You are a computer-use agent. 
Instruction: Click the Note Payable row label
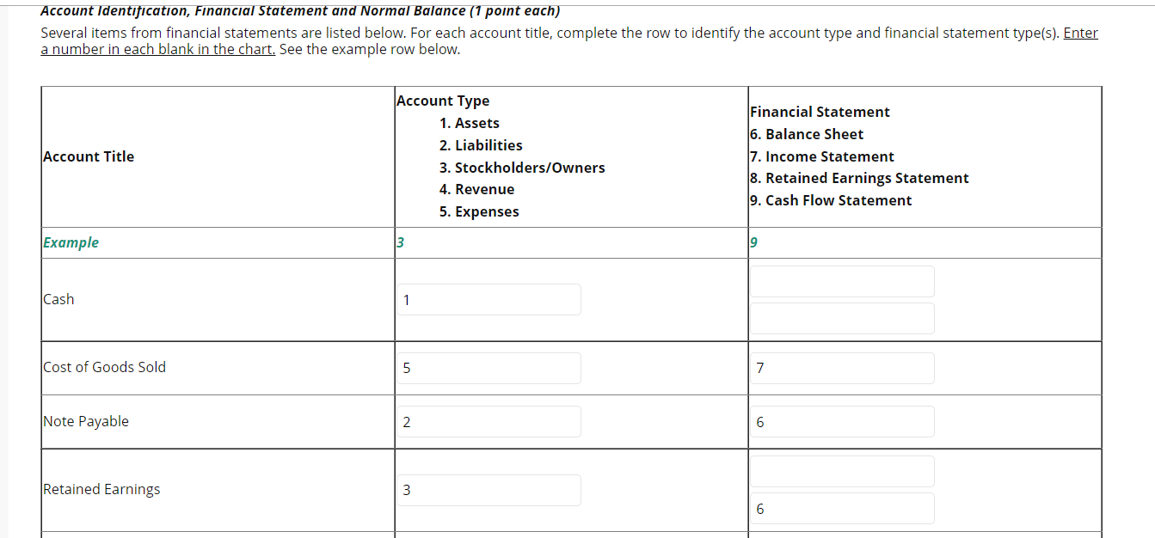click(x=86, y=421)
